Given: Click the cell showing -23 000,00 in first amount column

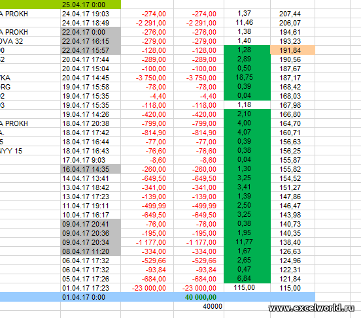Looking at the screenshot, I should coord(147,288).
